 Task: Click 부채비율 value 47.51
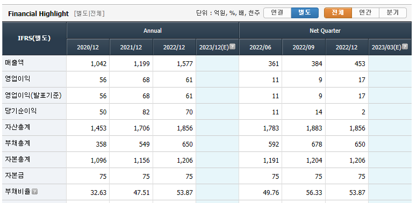pos(141,193)
